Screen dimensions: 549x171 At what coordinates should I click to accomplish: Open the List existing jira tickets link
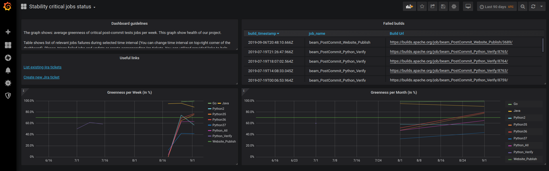(x=43, y=67)
